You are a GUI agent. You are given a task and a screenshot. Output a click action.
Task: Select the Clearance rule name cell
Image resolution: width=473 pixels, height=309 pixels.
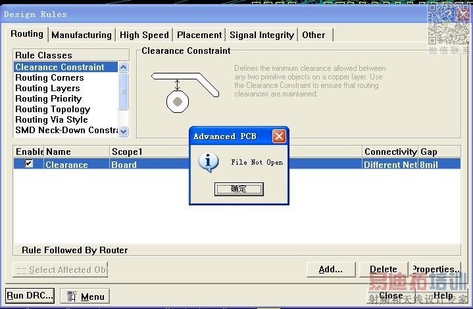click(x=76, y=165)
